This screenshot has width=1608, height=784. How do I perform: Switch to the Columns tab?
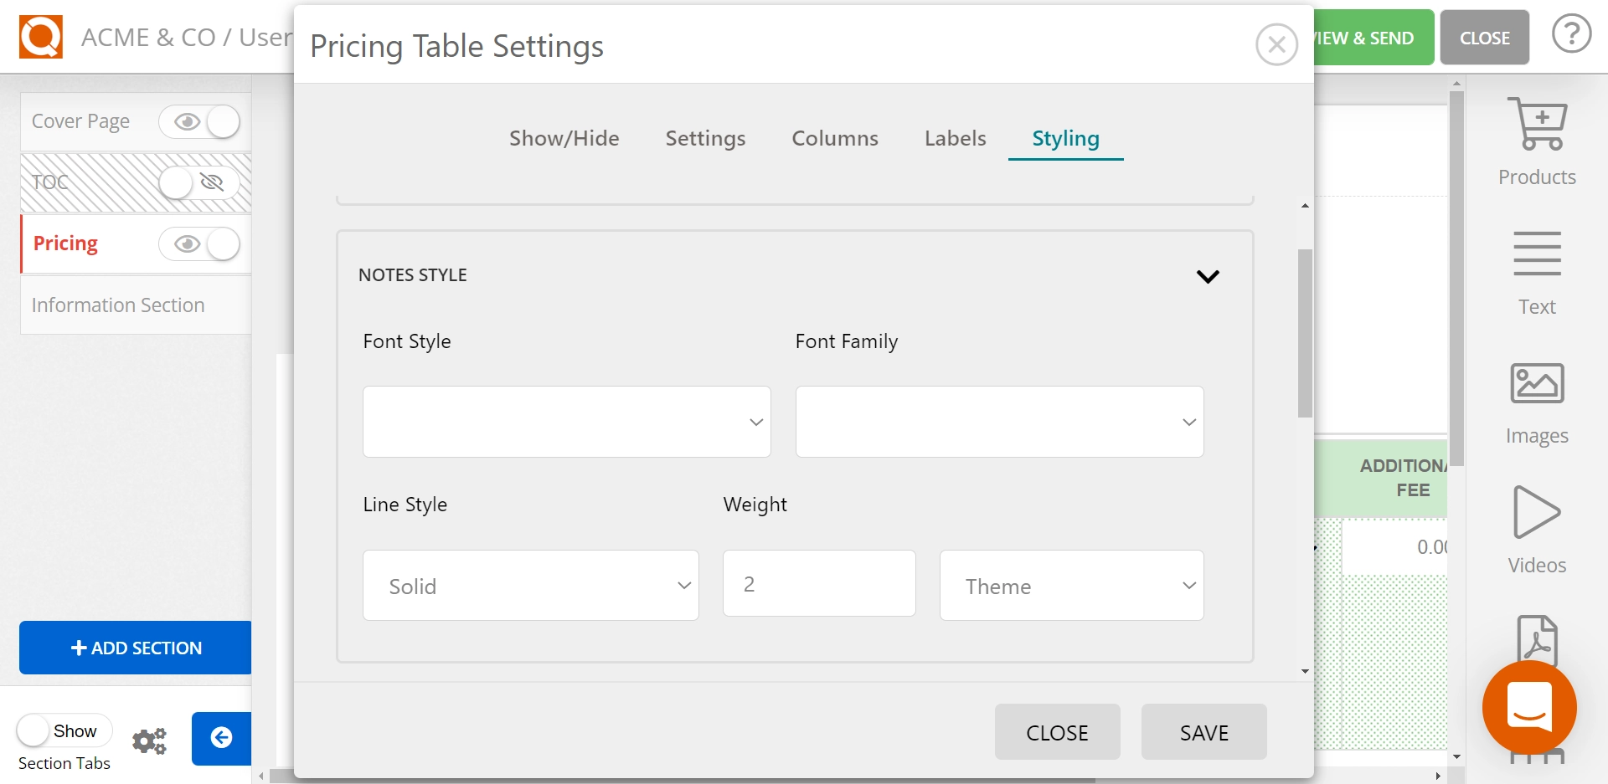click(834, 138)
